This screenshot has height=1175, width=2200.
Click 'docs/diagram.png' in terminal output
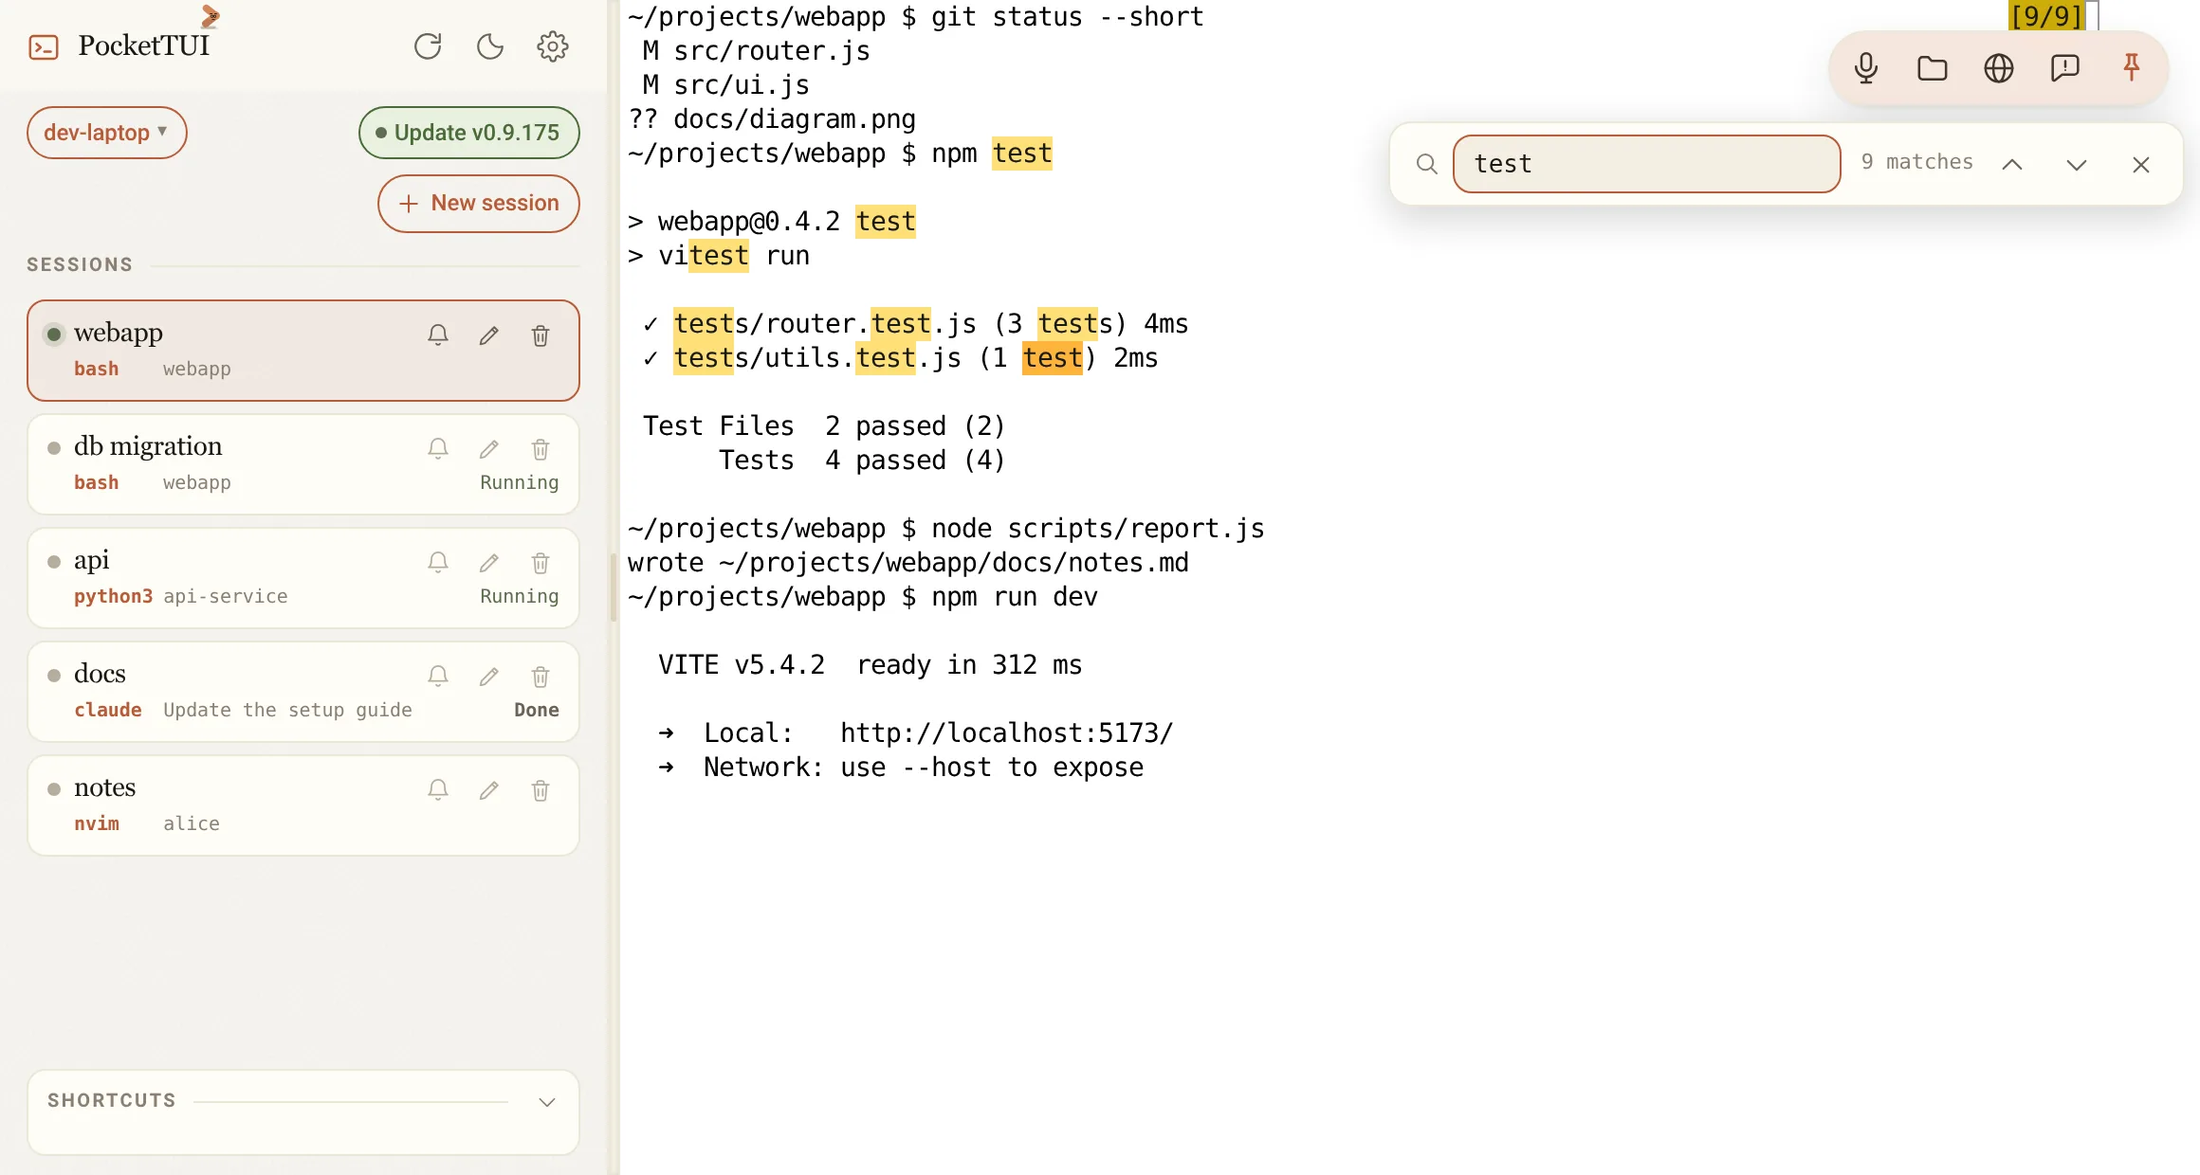click(795, 118)
